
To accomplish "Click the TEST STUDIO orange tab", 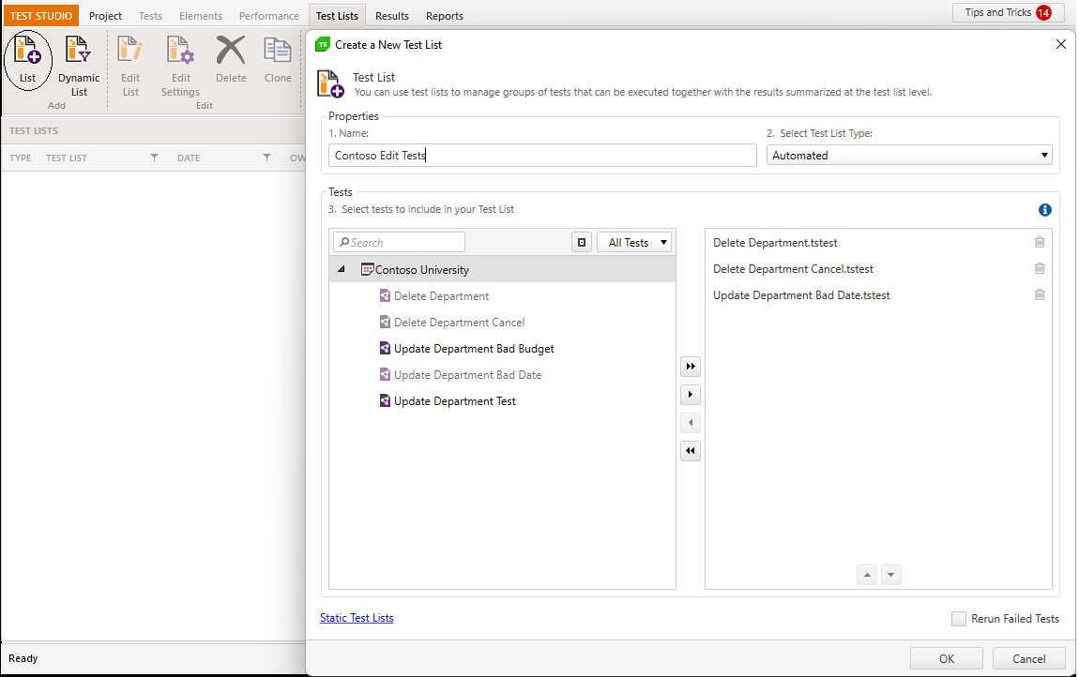I will [x=40, y=16].
